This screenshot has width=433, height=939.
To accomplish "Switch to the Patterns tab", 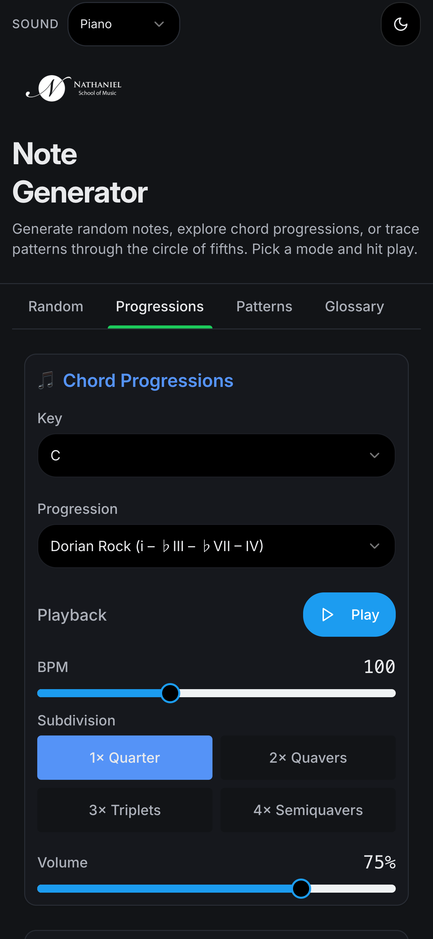I will tap(264, 307).
